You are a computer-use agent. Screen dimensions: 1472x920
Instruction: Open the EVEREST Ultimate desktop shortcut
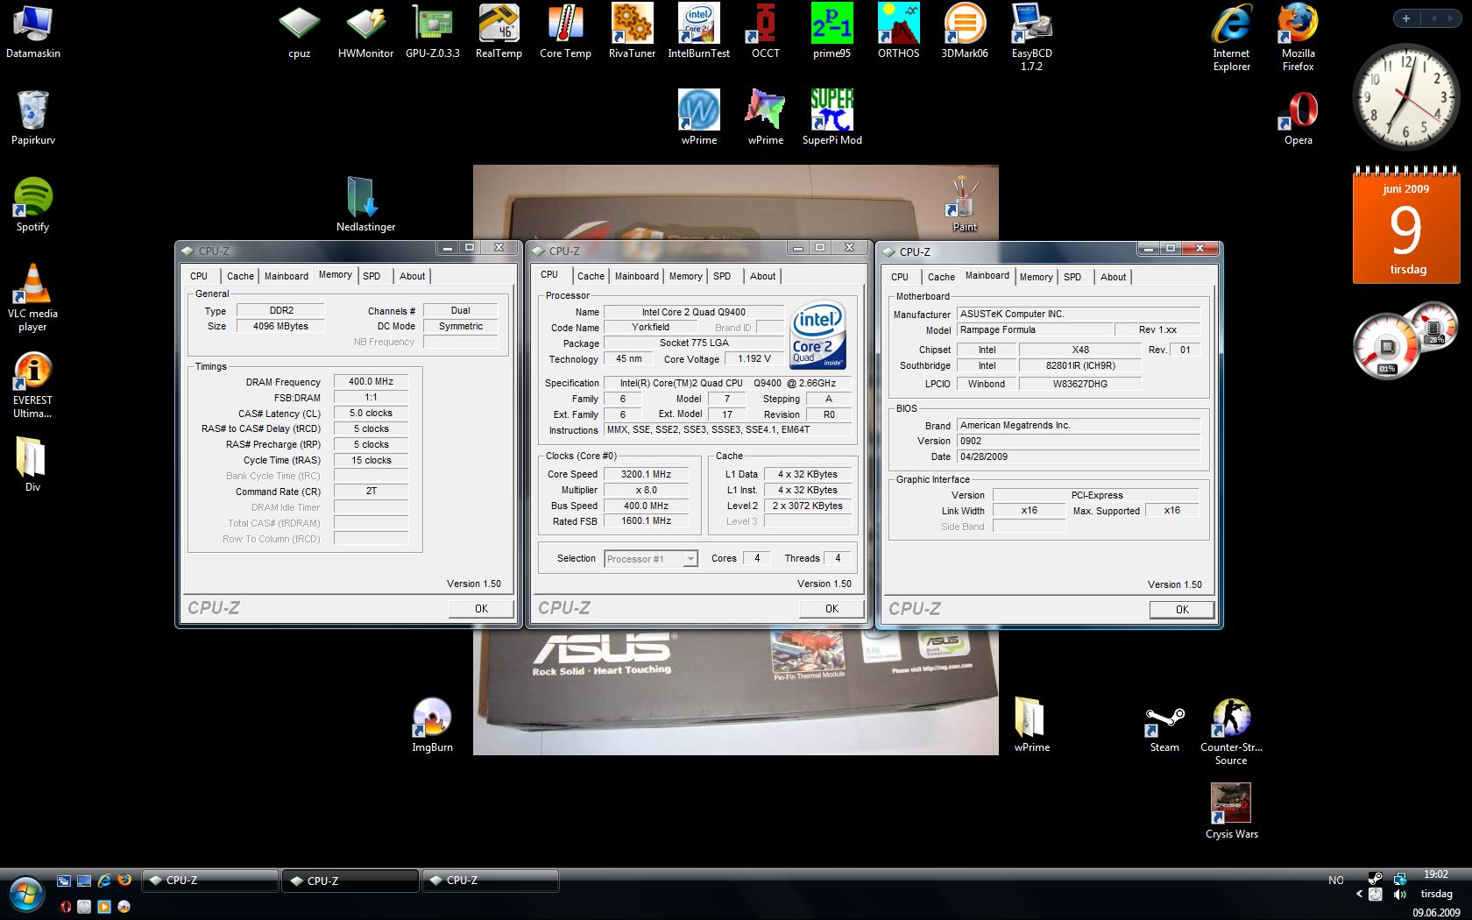tap(33, 386)
